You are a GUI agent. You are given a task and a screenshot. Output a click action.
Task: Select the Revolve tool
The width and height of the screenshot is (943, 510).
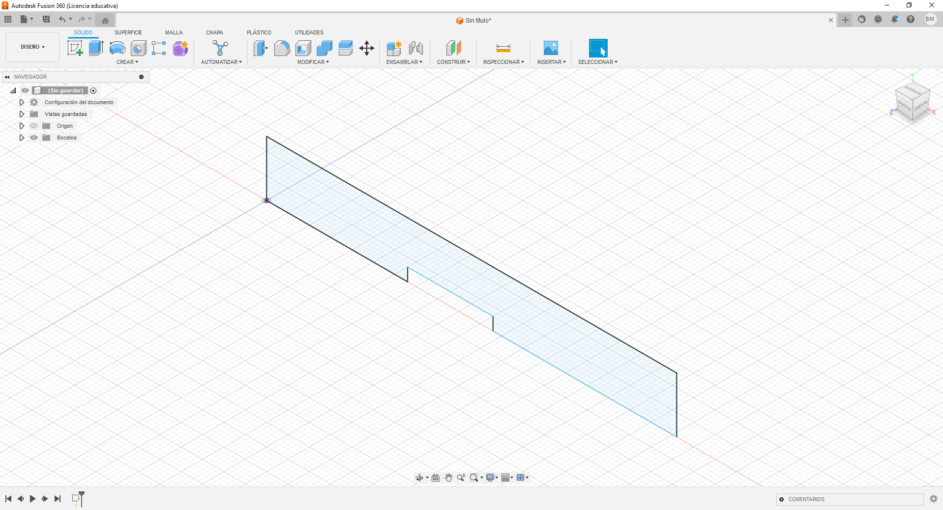pyautogui.click(x=117, y=48)
